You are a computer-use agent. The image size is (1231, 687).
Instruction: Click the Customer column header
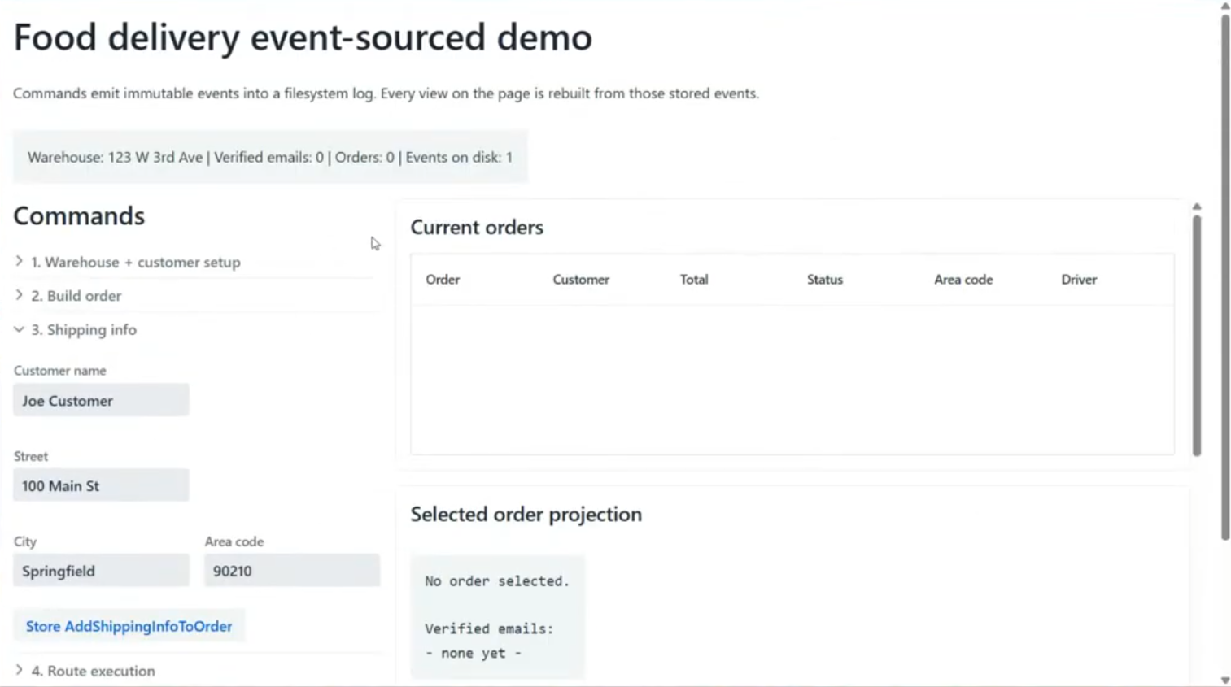pos(581,280)
